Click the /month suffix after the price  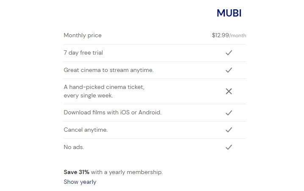click(x=238, y=36)
